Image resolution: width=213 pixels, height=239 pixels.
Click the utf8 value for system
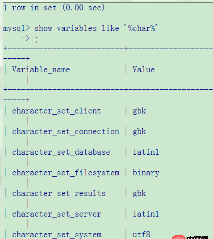click(142, 235)
